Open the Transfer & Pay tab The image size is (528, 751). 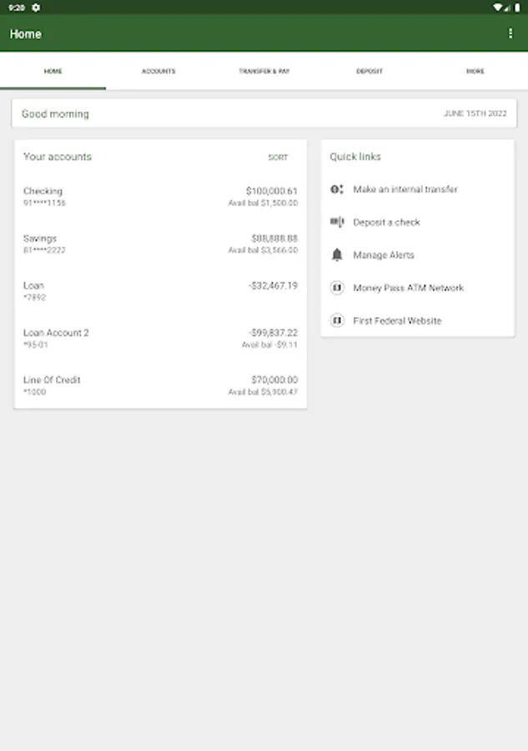(x=264, y=72)
